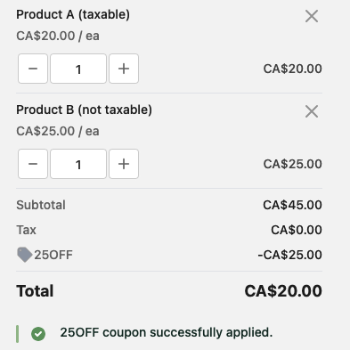This screenshot has height=350, width=350.
Task: Click Product B's CA$25.00 line total
Action: [x=292, y=164]
